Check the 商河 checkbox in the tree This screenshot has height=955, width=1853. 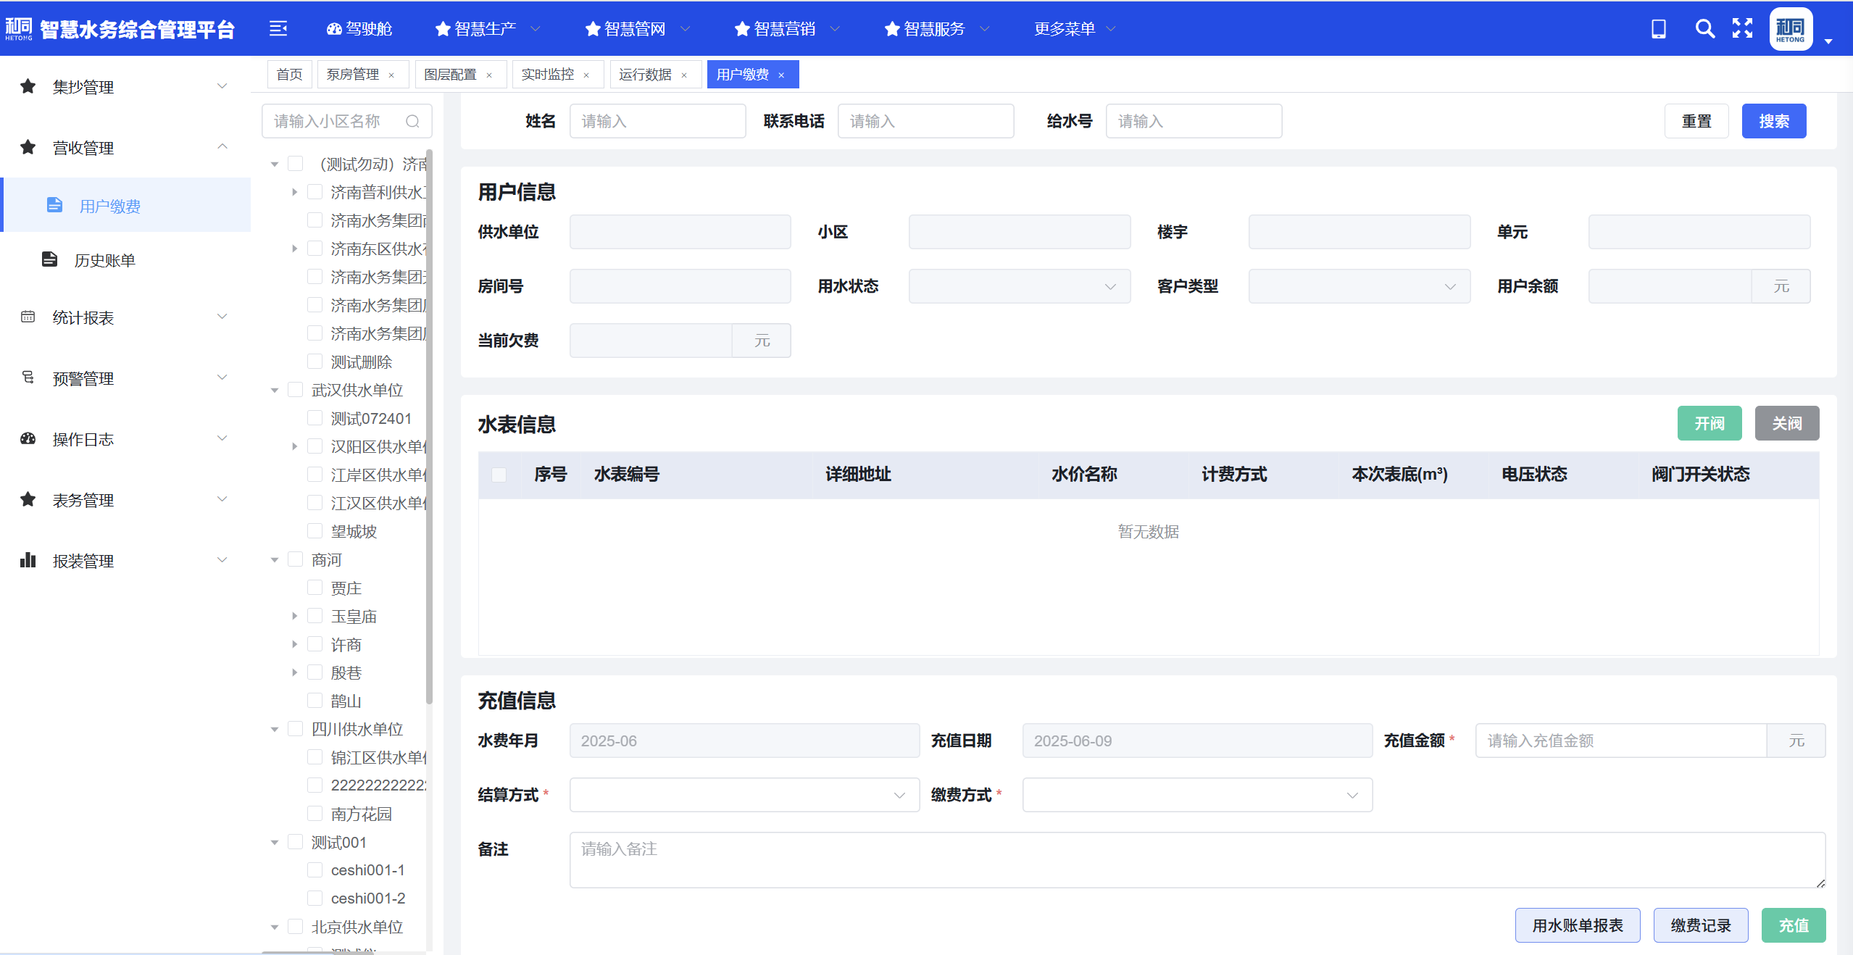tap(295, 559)
